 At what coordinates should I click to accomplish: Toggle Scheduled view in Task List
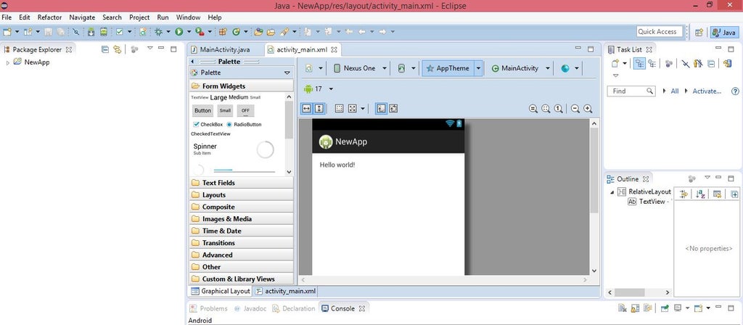click(x=652, y=64)
